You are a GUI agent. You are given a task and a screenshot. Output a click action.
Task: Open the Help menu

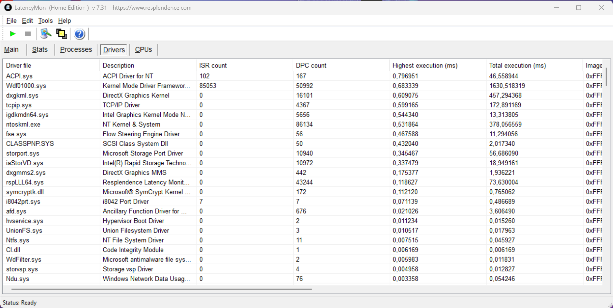64,21
